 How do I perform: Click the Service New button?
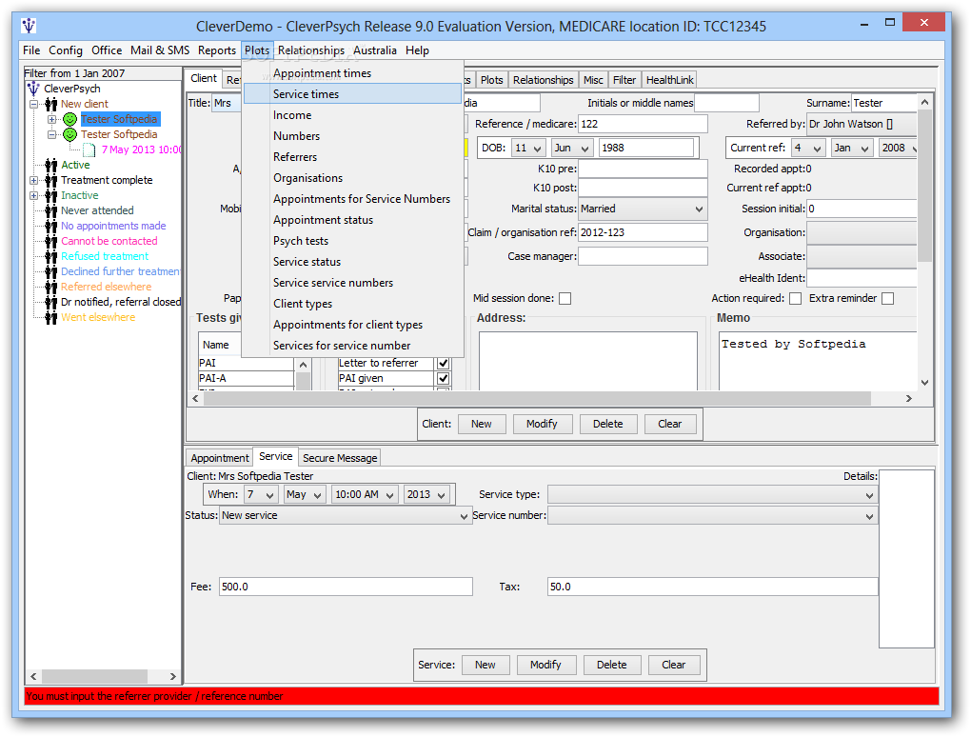pos(485,666)
